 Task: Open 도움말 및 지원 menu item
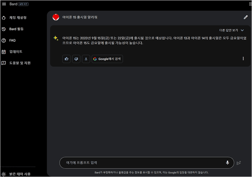(20, 63)
